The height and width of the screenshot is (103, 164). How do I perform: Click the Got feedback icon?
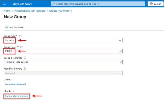click(x=7, y=27)
